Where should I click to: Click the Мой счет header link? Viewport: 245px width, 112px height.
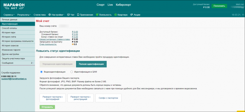click(240, 4)
